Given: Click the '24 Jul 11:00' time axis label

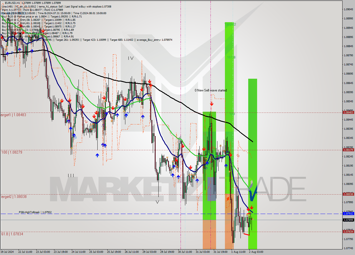Looking at the screenshot, I should pyautogui.click(x=78, y=252).
